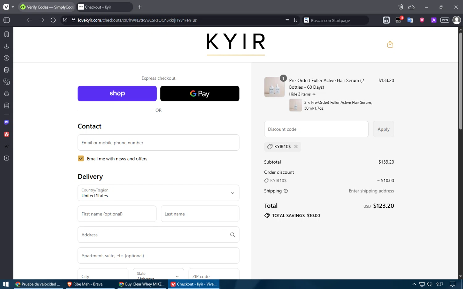The width and height of the screenshot is (463, 289).
Task: Click the Email or mobile phone field
Action: click(158, 143)
